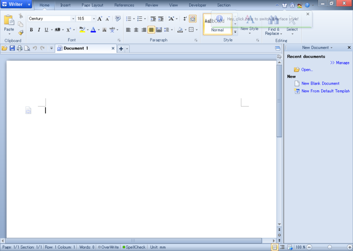Toggle bold formatting
Image resolution: width=353 pixels, height=251 pixels.
click(x=31, y=30)
